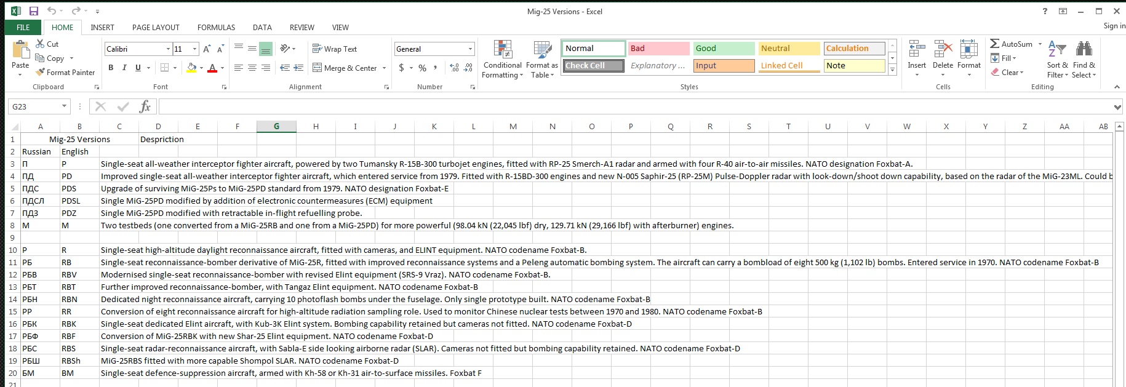Align cell text to the middle
The height and width of the screenshot is (387, 1126).
coord(252,49)
